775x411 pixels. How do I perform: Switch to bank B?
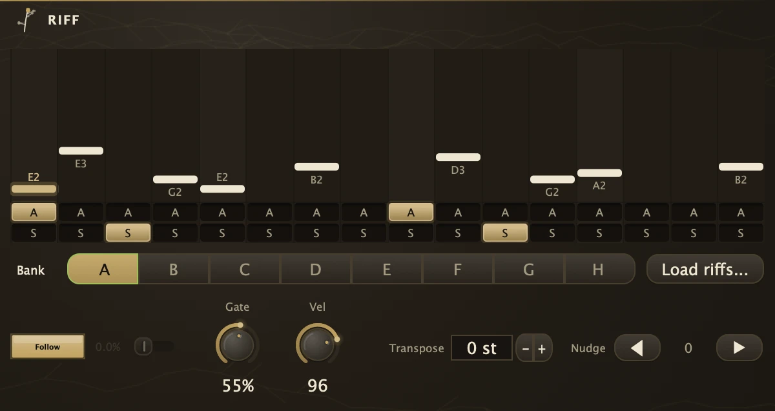[x=174, y=269]
